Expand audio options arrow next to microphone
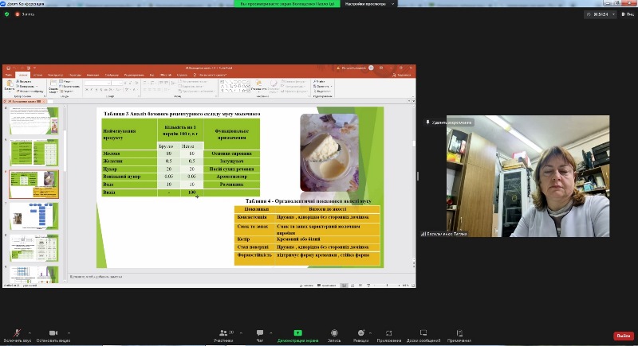 [x=29, y=330]
